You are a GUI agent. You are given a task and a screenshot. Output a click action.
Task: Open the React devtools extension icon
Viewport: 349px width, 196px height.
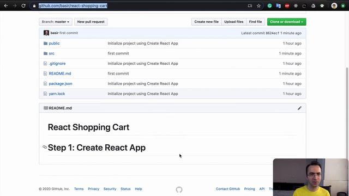pyautogui.click(x=296, y=6)
